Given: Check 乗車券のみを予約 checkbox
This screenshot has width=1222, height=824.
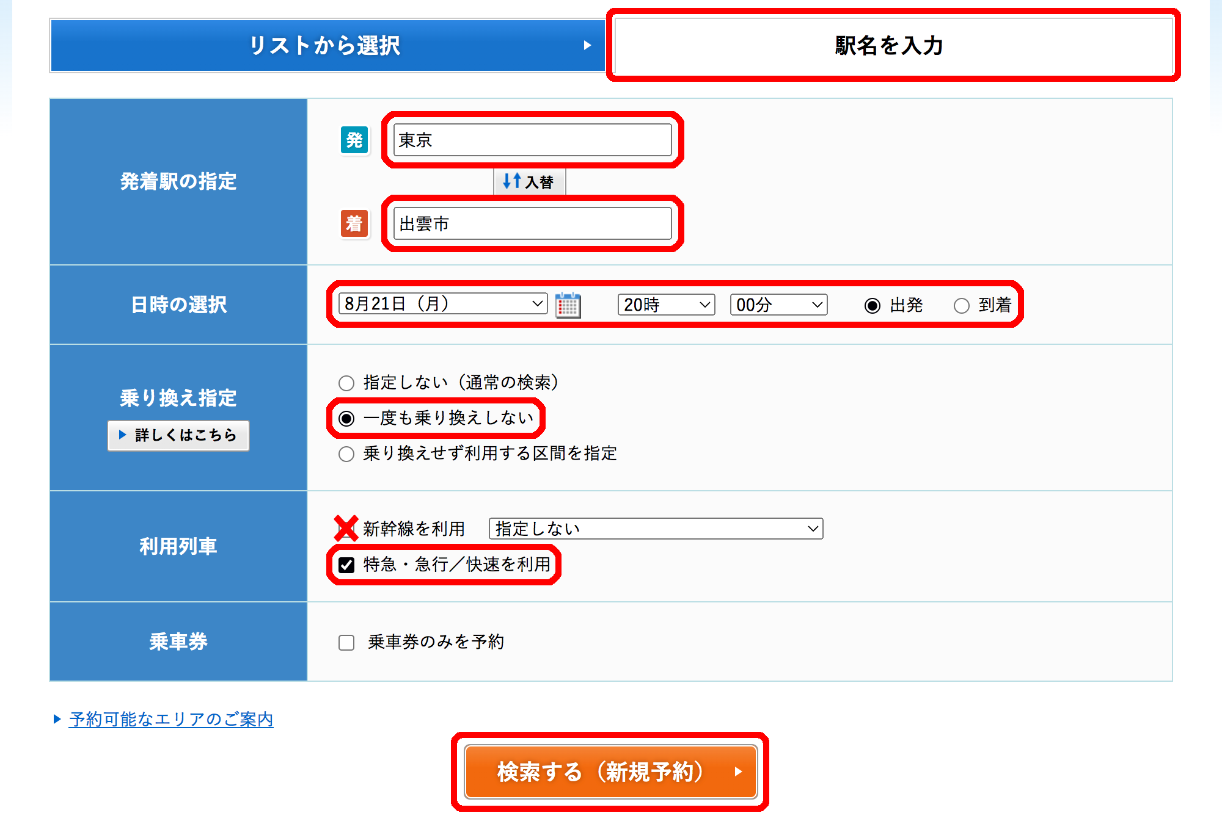Looking at the screenshot, I should click(346, 643).
